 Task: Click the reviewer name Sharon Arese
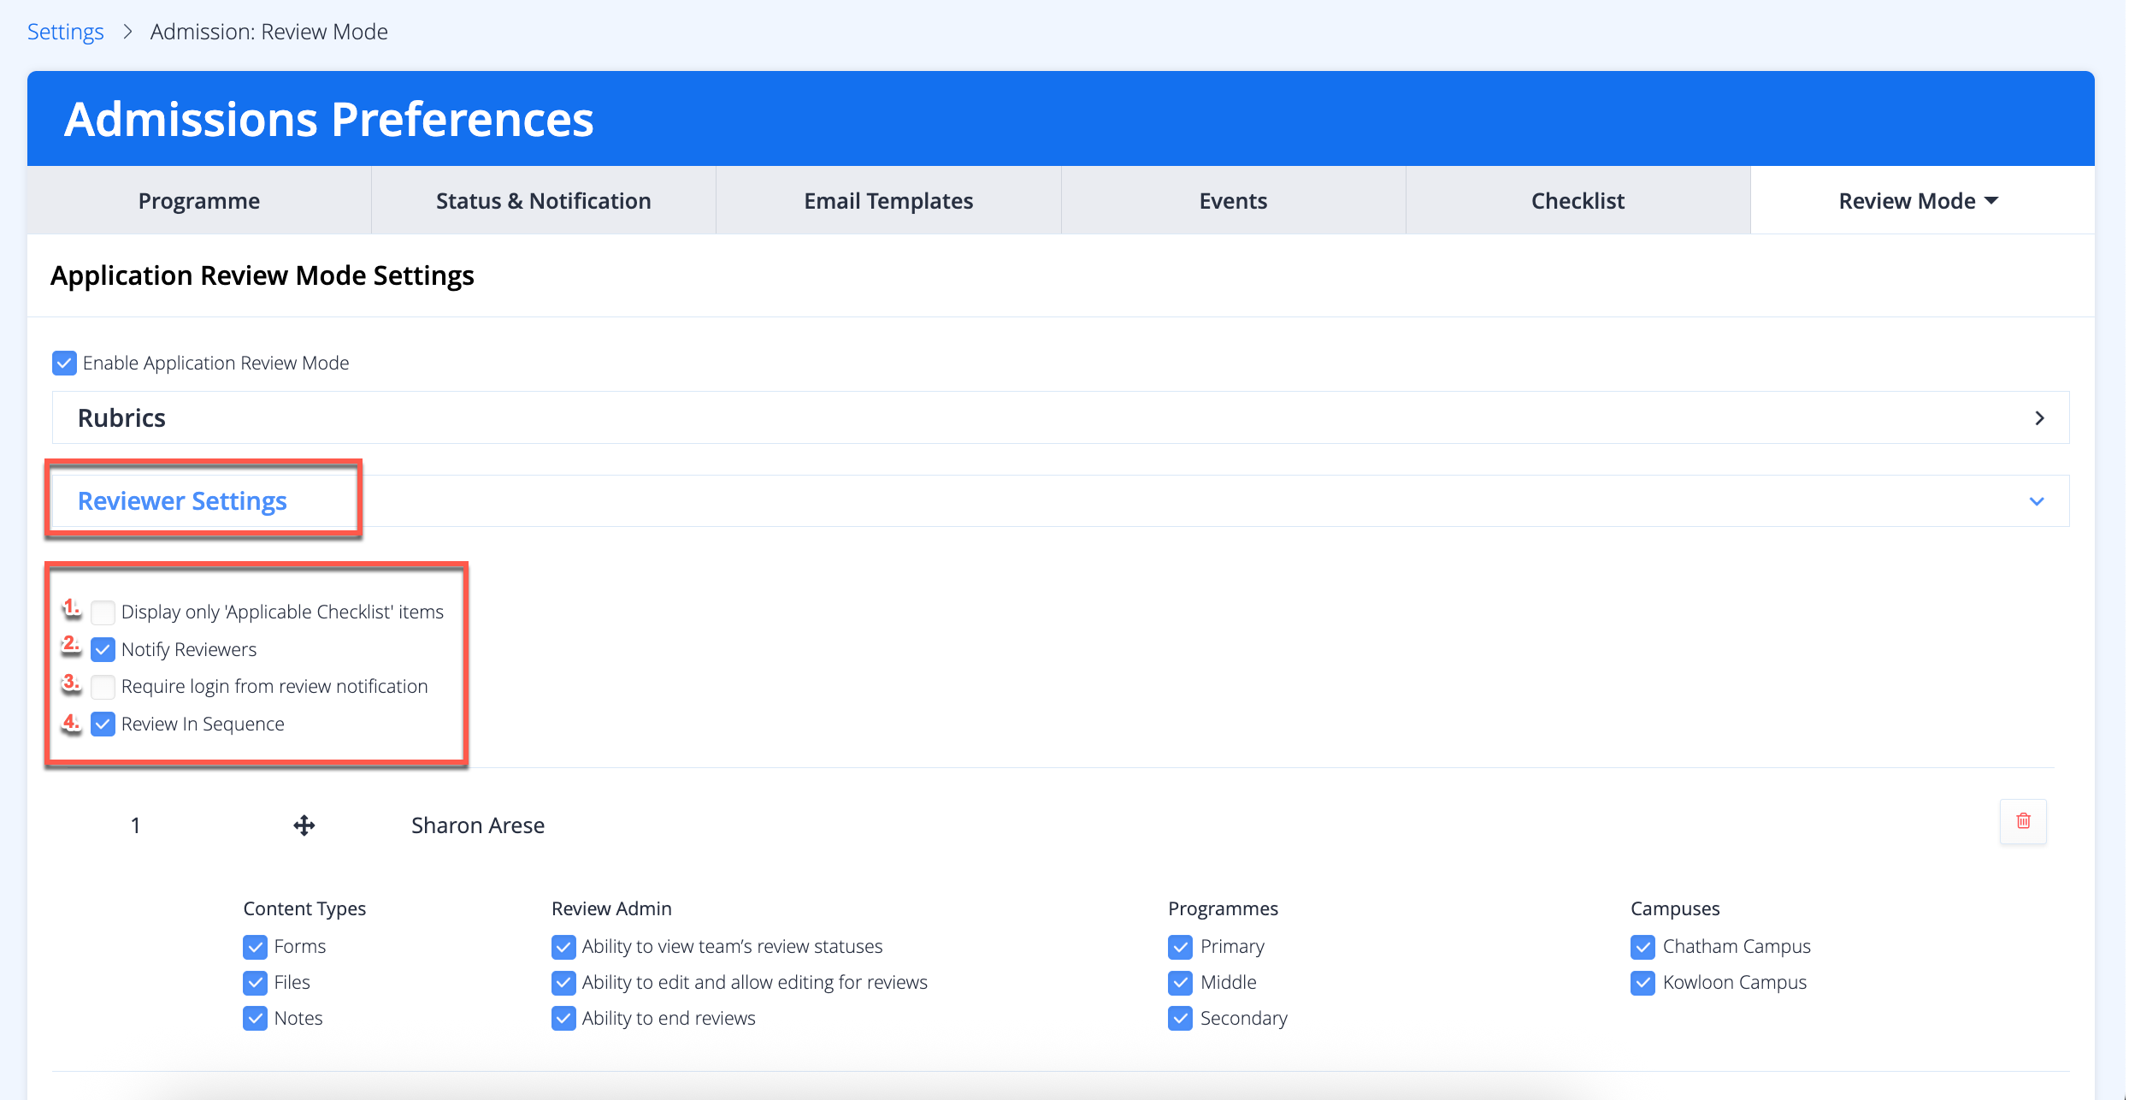(478, 825)
